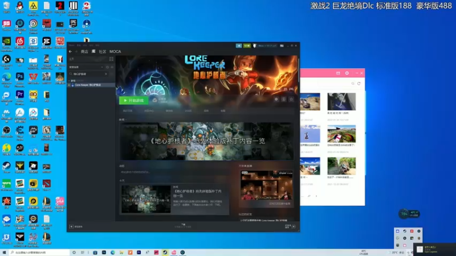The width and height of the screenshot is (456, 256).
Task: Open the Photoshop desktop icon
Action: click(20, 78)
